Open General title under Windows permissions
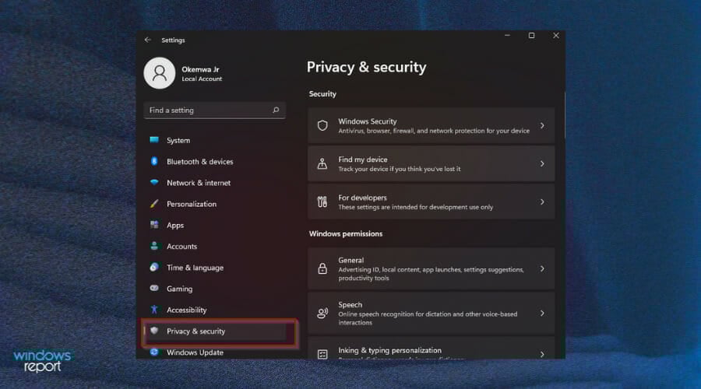The width and height of the screenshot is (701, 389). pyautogui.click(x=351, y=260)
